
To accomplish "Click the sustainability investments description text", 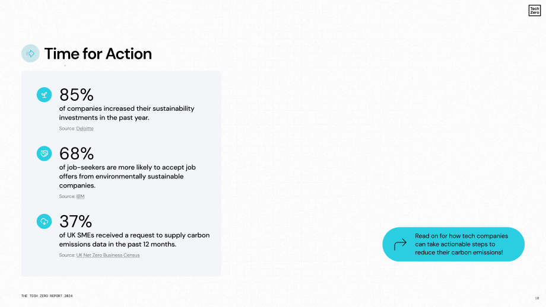I will (127, 113).
